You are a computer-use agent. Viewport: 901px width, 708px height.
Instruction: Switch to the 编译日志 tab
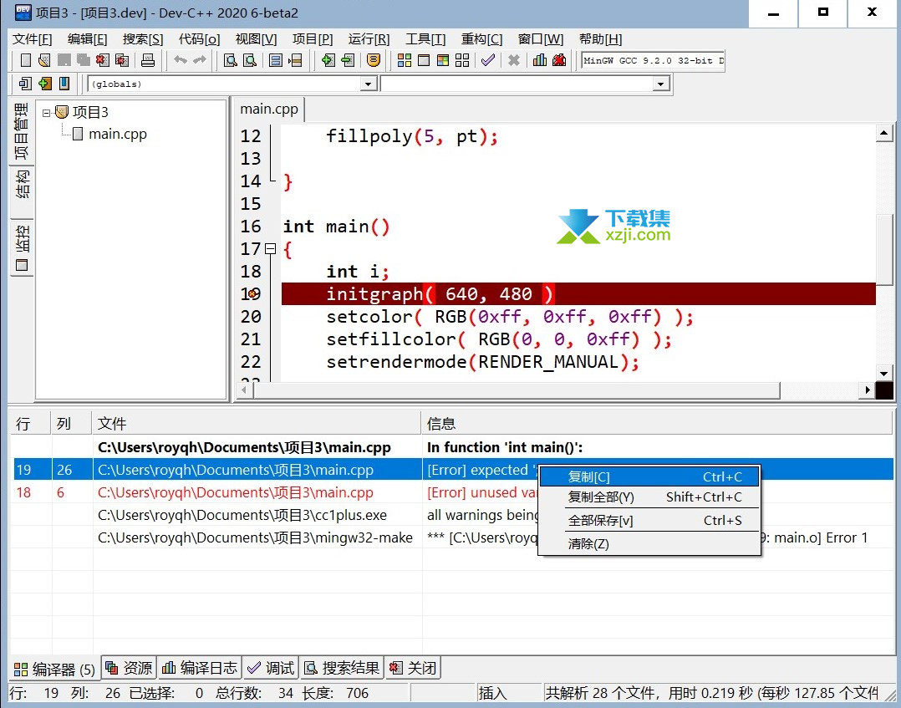coord(200,668)
